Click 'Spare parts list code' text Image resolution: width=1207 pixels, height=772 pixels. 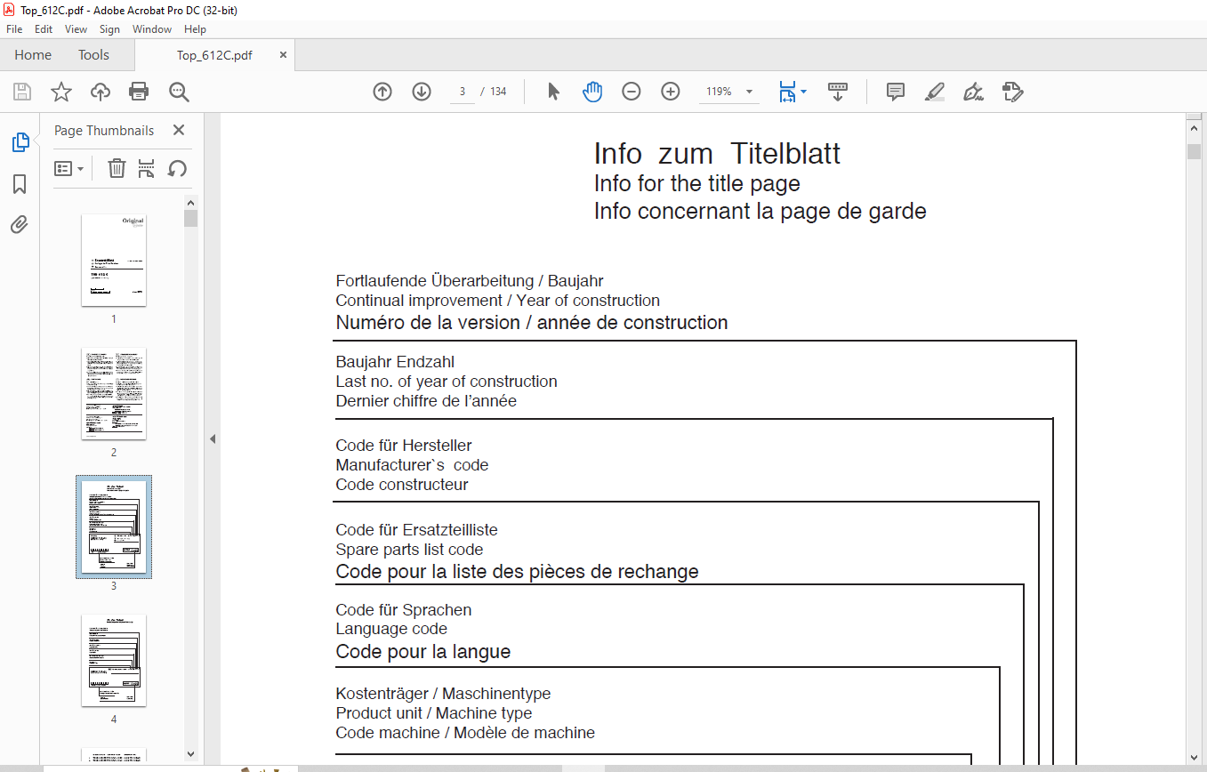pyautogui.click(x=409, y=550)
